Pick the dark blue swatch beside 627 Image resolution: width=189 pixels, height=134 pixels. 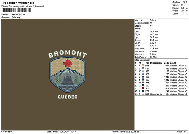coord(143,80)
